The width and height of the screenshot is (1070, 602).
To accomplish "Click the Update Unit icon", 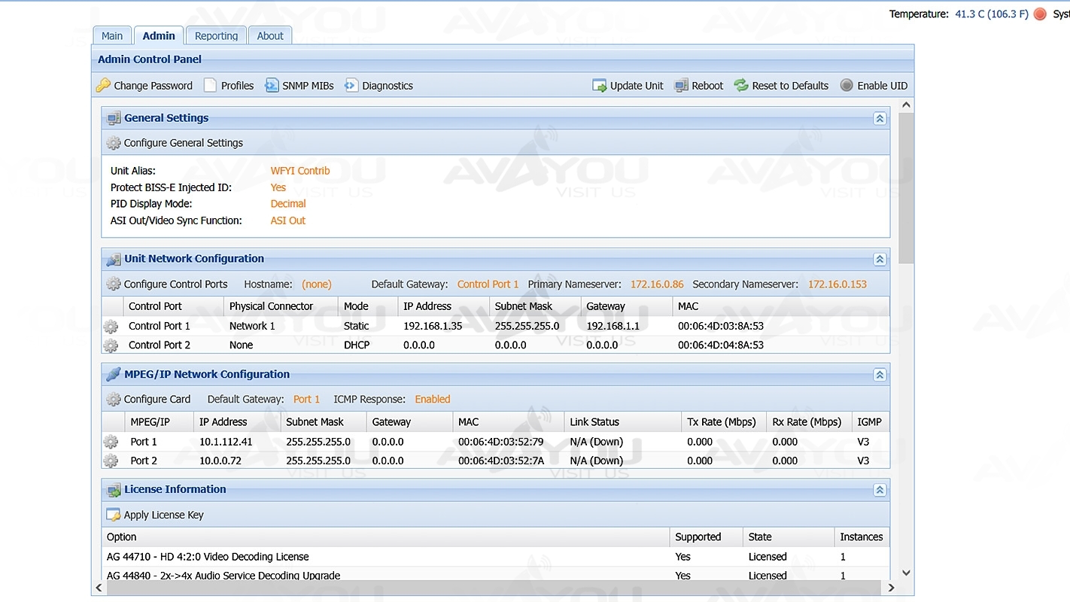I will (x=600, y=86).
